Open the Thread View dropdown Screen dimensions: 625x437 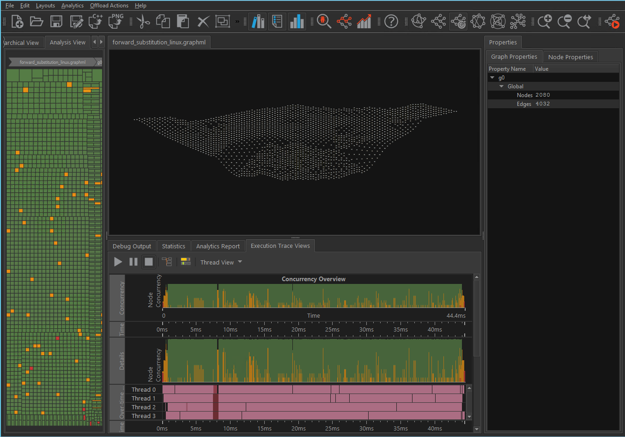221,262
